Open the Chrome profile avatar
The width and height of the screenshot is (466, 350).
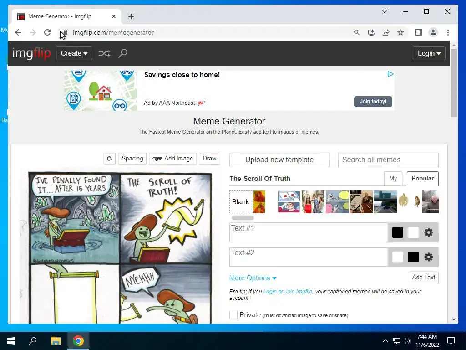click(x=433, y=32)
